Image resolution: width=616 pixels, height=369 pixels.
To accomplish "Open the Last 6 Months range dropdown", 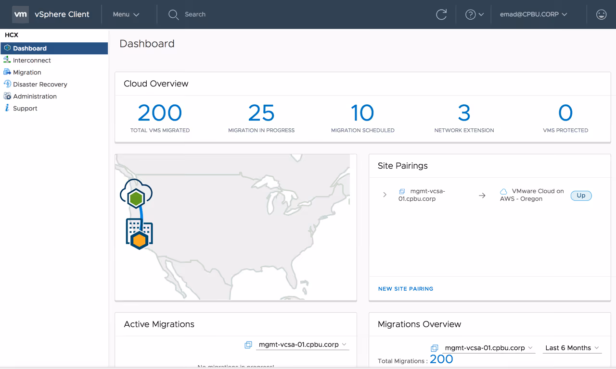I will pos(572,348).
